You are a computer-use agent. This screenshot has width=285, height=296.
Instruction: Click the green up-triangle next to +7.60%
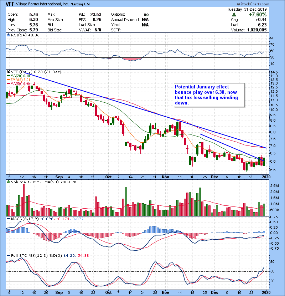234,14
